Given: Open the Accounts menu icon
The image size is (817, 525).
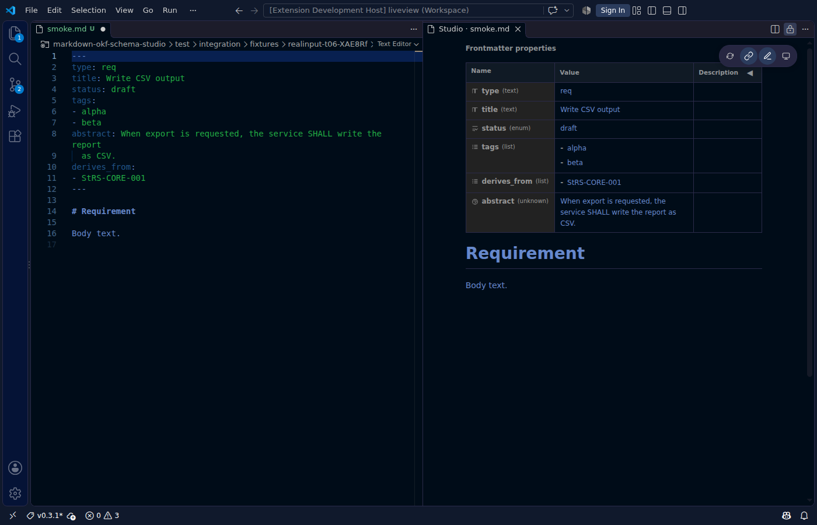Looking at the screenshot, I should tap(15, 468).
